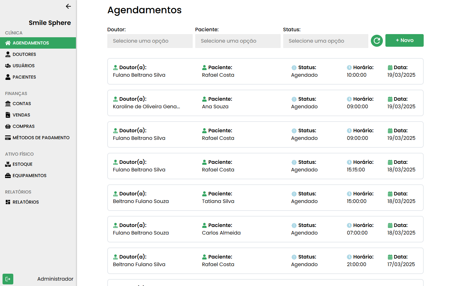Collapse sidebar with the back arrow
Image resolution: width=449 pixels, height=286 pixels.
68,6
